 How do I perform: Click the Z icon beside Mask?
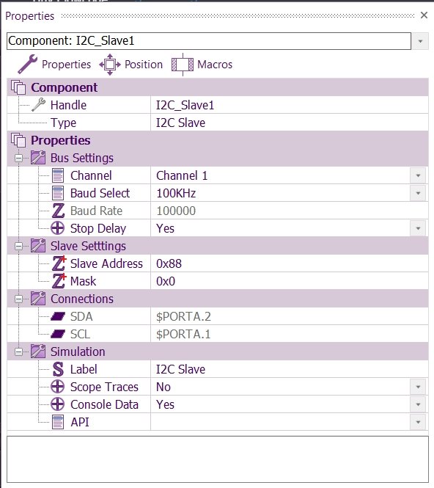point(59,281)
